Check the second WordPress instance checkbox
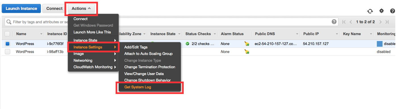 tap(8, 52)
